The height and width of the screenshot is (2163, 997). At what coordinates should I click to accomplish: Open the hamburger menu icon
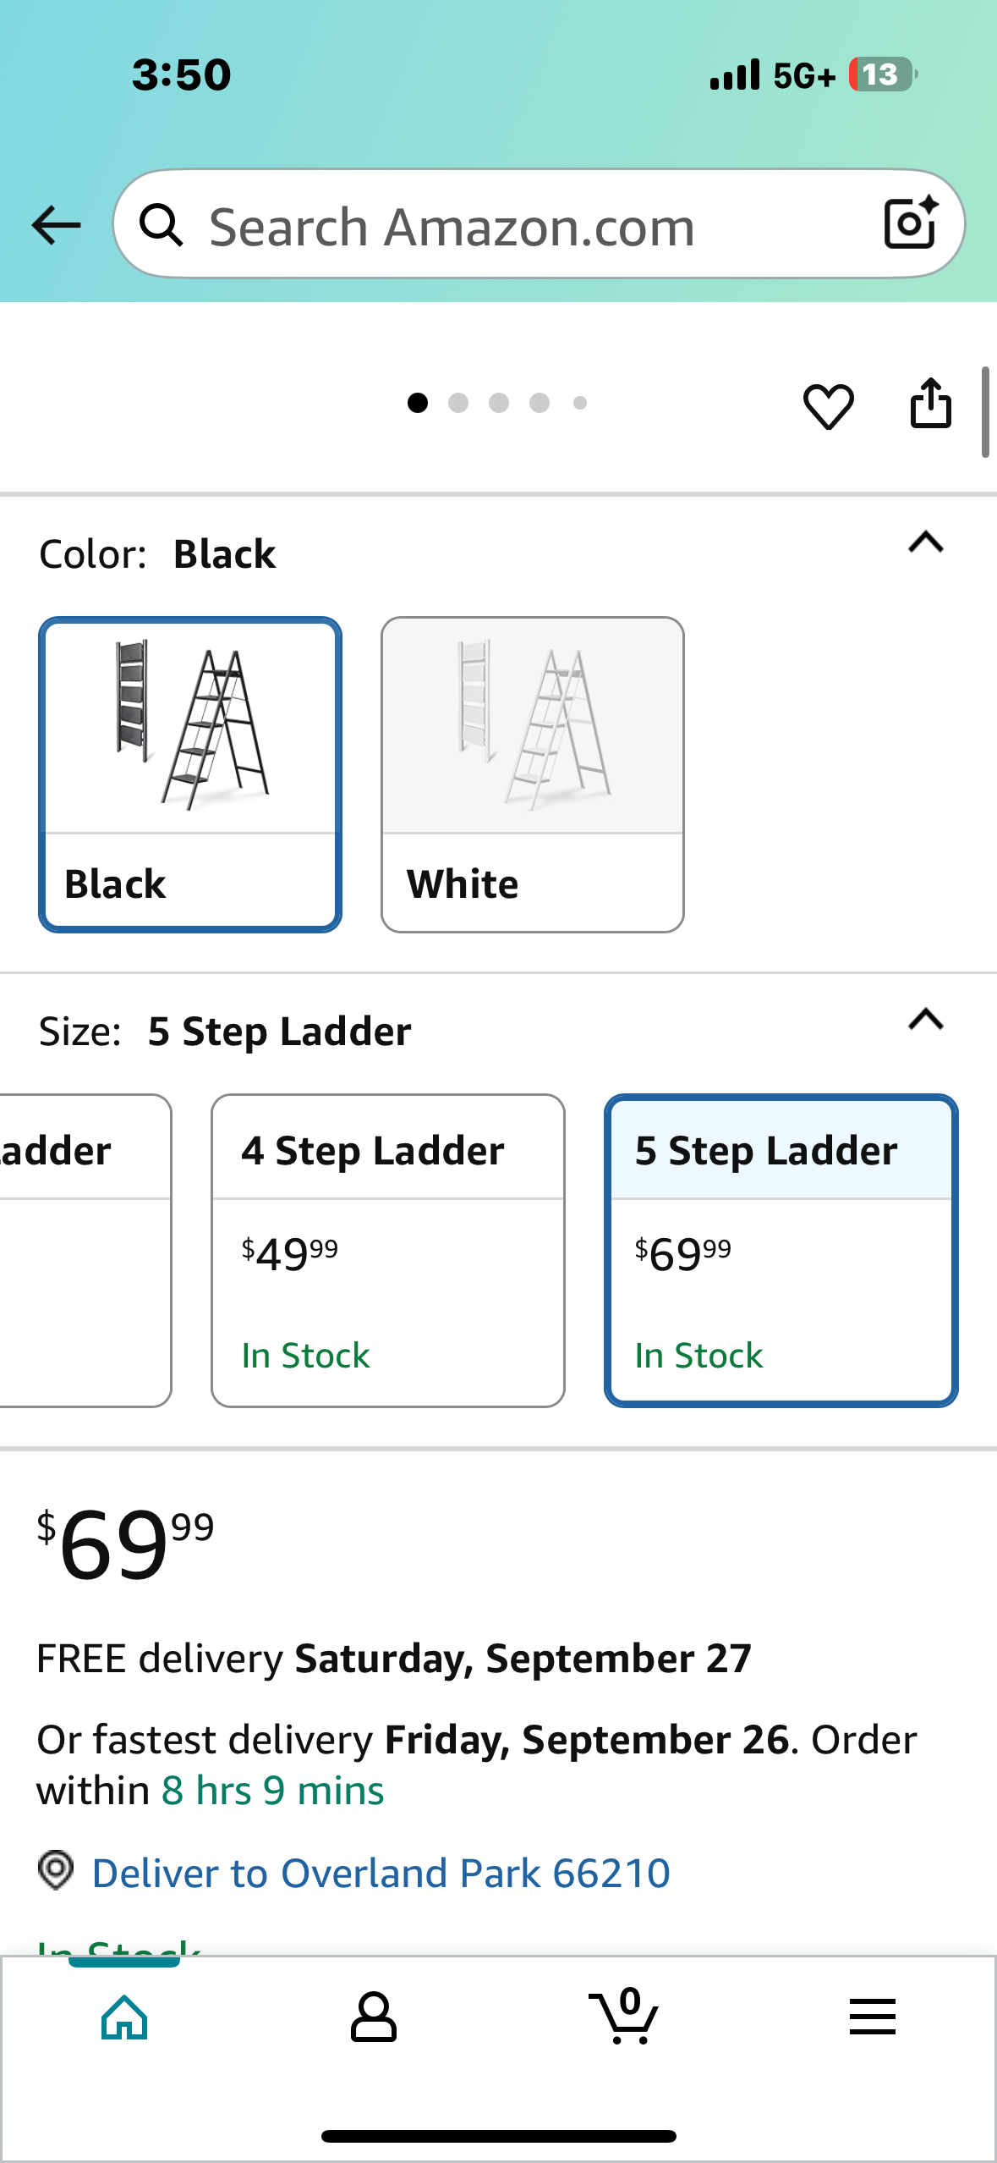(x=872, y=2017)
